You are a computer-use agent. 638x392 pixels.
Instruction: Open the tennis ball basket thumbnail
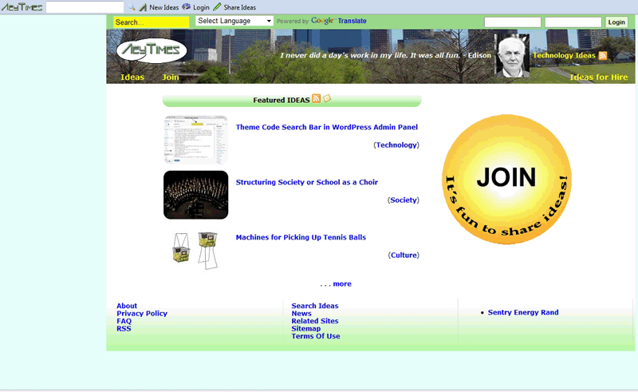click(x=195, y=250)
